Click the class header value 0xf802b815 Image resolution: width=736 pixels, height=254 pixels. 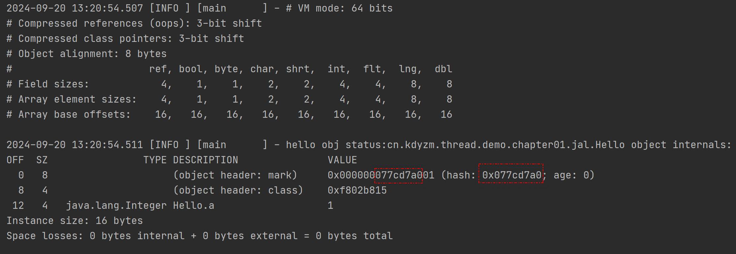pyautogui.click(x=357, y=190)
